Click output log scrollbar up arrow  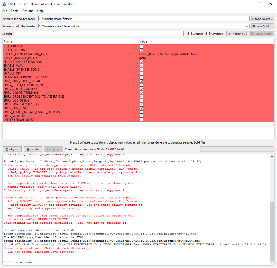[x=272, y=156]
